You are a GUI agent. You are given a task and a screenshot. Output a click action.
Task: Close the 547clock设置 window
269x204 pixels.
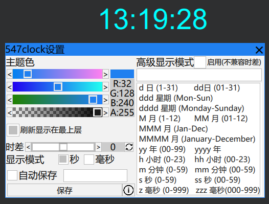259,50
